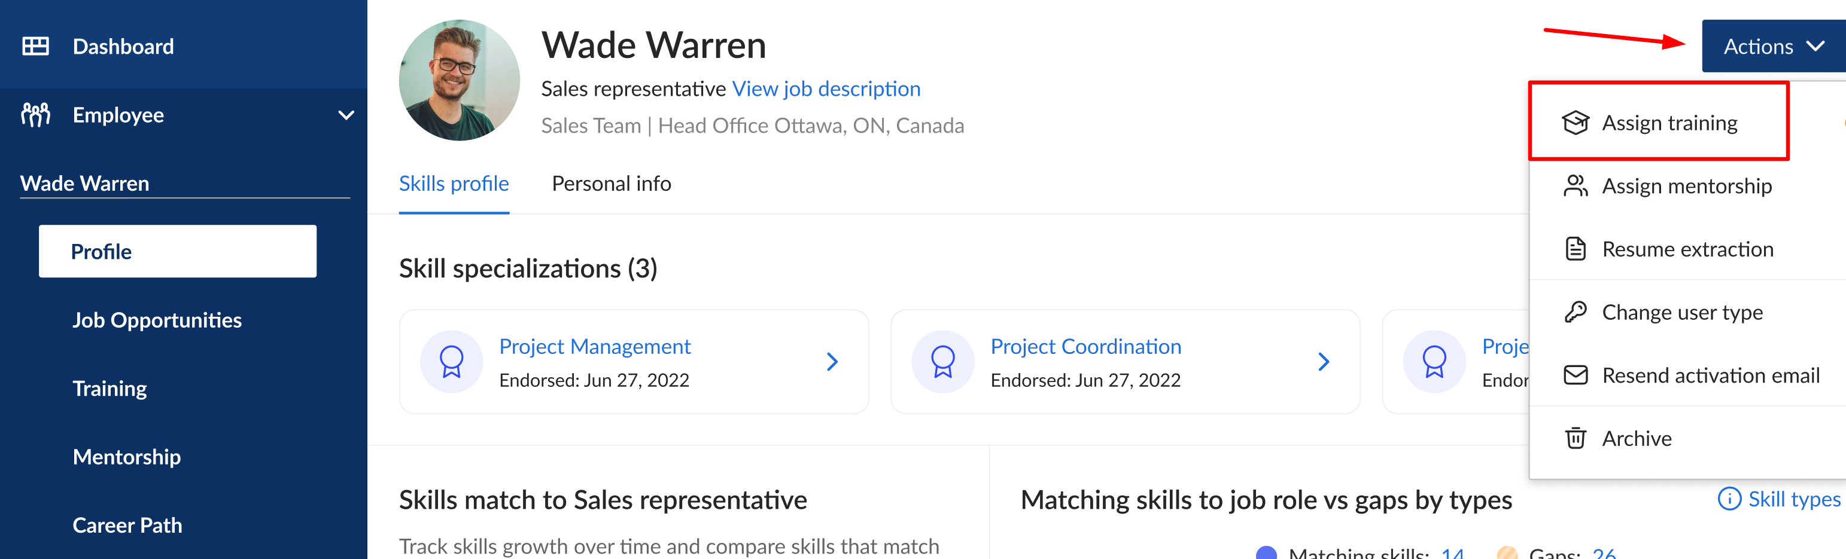
Task: Click Wade Warren's profile photo
Action: coord(460,80)
